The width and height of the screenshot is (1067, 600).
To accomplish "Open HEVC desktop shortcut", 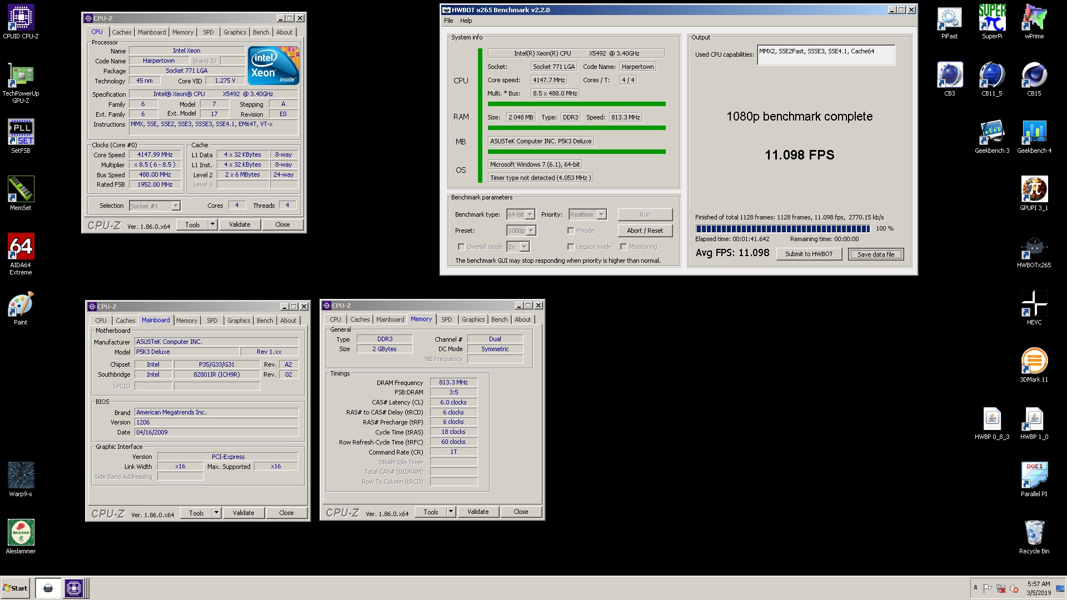I will pos(1034,308).
